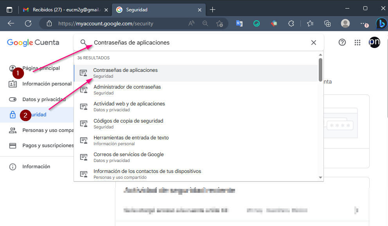
Task: Open browser profile avatar
Action: 345,23
